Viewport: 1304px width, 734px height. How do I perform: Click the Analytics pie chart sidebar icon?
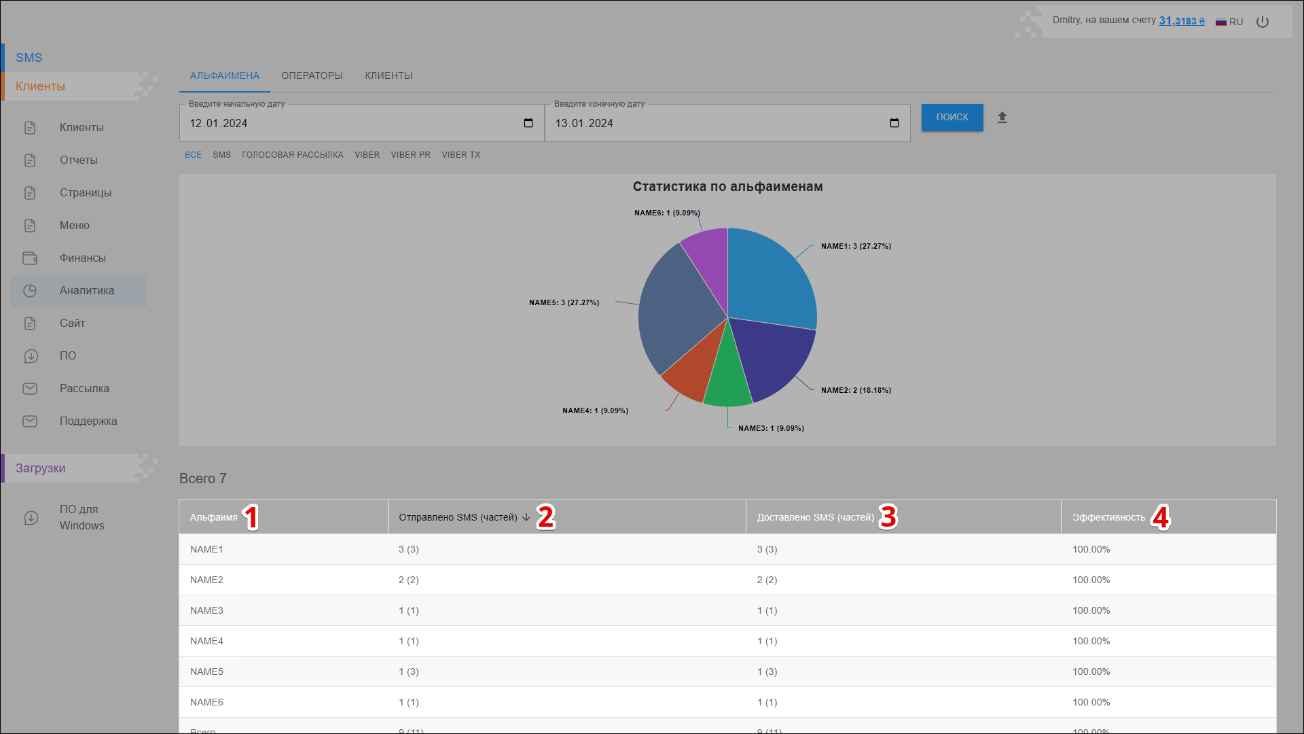(x=30, y=291)
